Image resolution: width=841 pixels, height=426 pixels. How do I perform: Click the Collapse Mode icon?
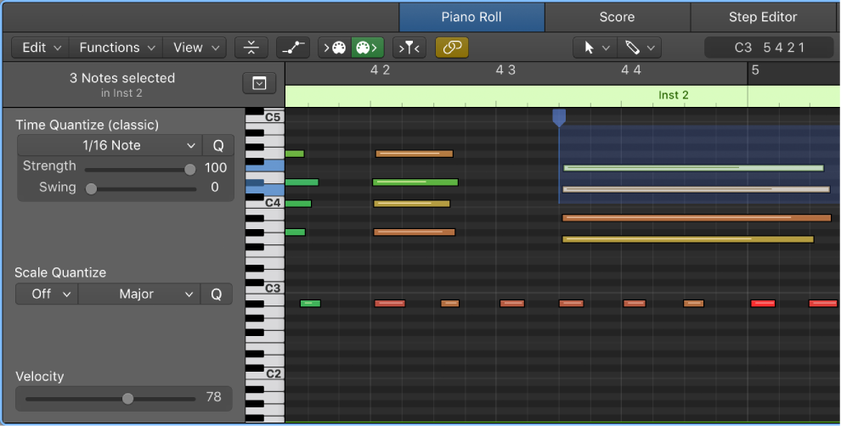point(251,48)
